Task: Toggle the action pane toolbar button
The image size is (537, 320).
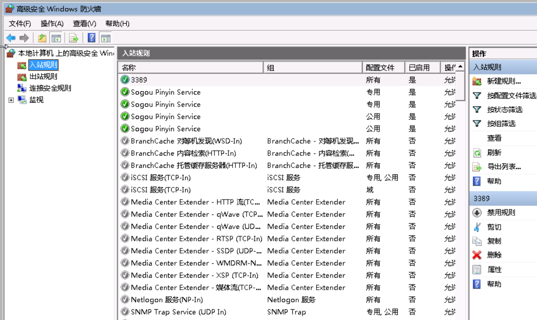Action: tap(106, 38)
